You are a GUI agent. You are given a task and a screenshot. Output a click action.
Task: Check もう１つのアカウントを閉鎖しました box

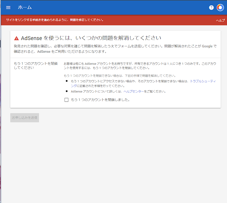click(66, 100)
